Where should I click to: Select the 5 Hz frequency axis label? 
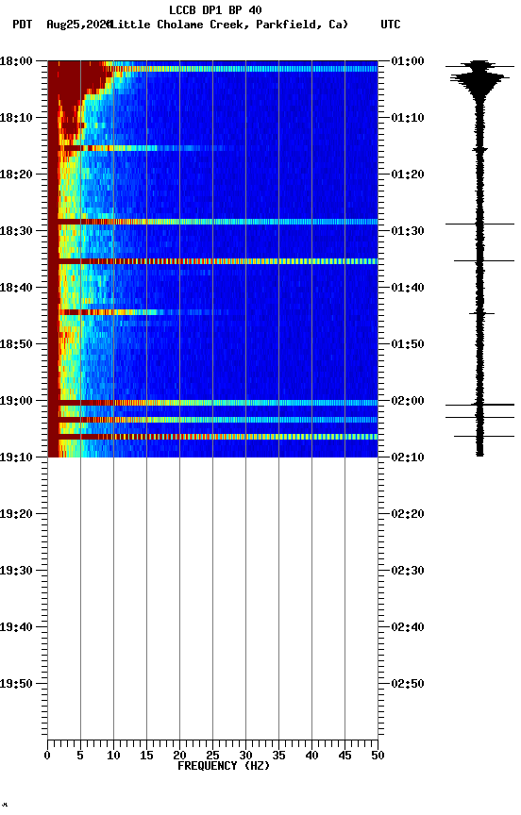(x=80, y=756)
